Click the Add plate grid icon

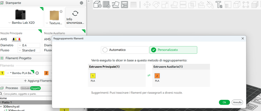(x=106, y=4)
